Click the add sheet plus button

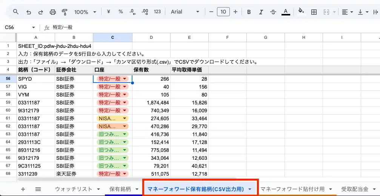[23, 189]
